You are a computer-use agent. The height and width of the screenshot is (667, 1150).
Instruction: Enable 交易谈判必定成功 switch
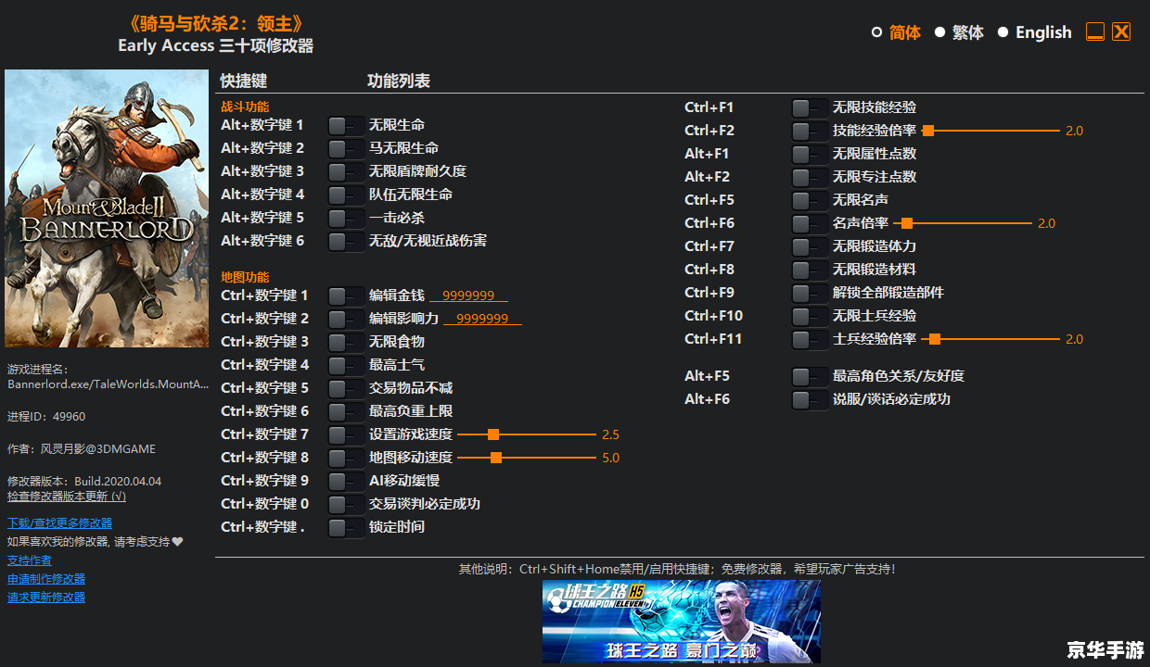(x=346, y=504)
